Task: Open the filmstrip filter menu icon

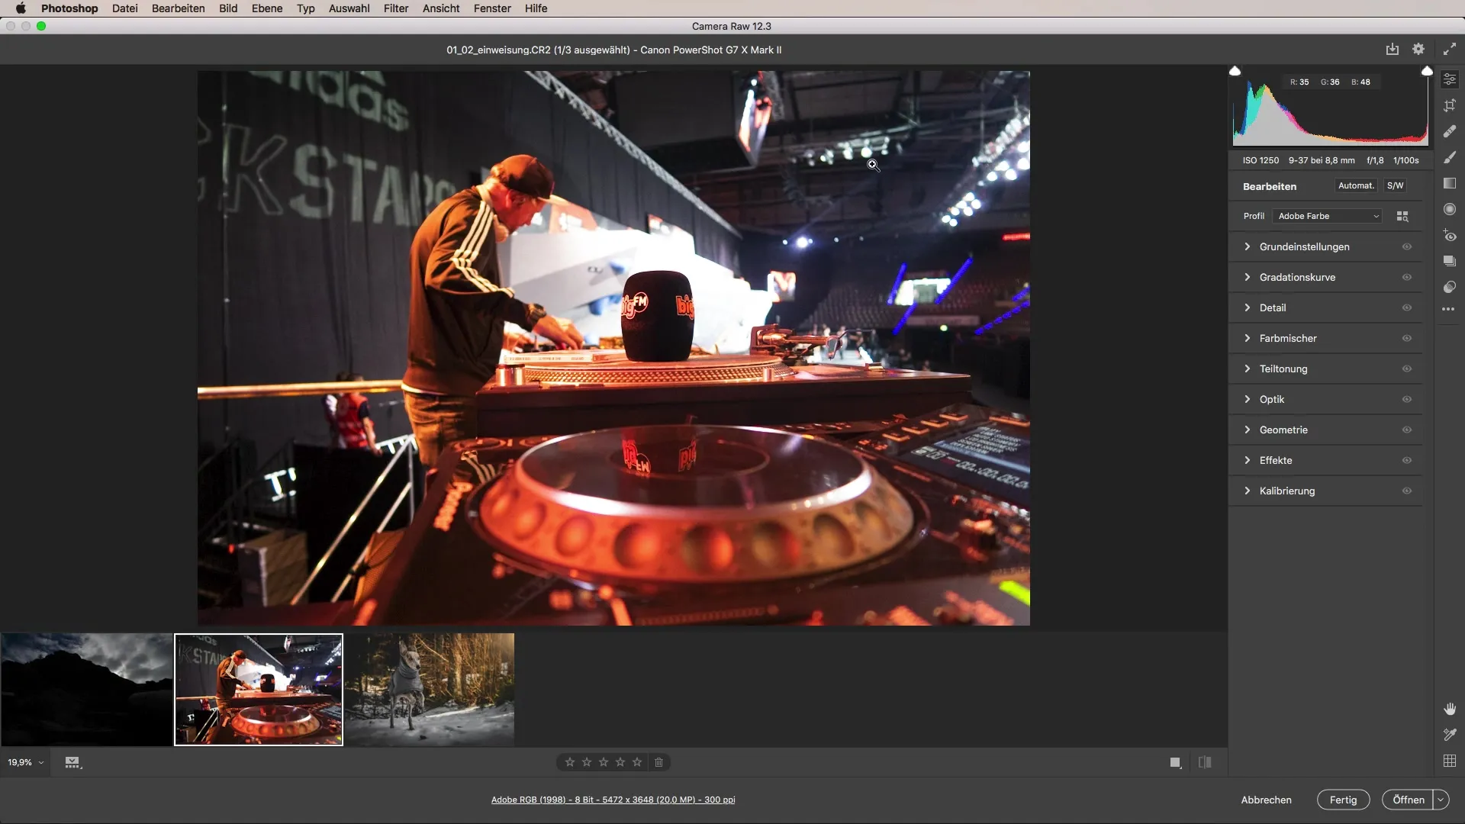Action: [73, 762]
